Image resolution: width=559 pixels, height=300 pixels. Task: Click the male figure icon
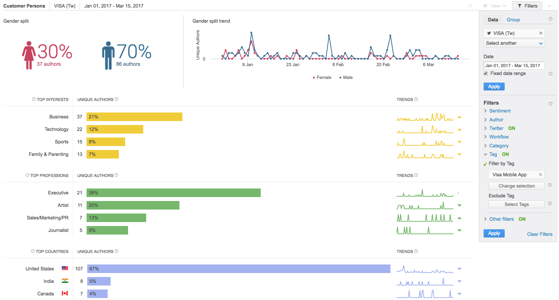pyautogui.click(x=108, y=55)
